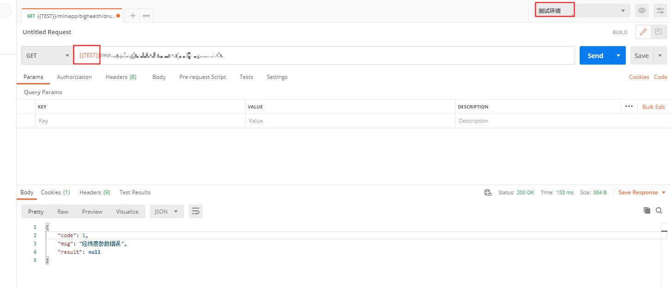Select the Pretty view mode
Image resolution: width=671 pixels, height=287 pixels.
(36, 211)
